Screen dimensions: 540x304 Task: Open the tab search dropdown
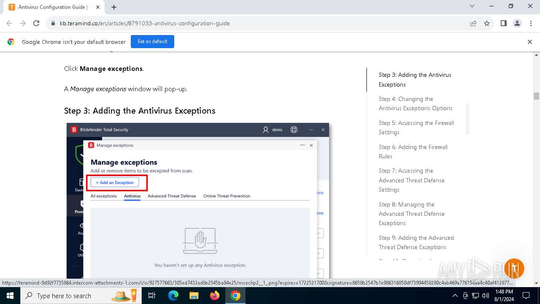[472, 6]
